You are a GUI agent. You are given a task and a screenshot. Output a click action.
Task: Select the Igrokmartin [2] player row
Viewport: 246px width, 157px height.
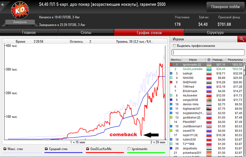pyautogui.click(x=207, y=64)
